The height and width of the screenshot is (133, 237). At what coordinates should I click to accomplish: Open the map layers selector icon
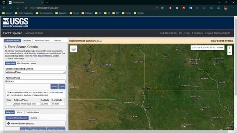74,49
